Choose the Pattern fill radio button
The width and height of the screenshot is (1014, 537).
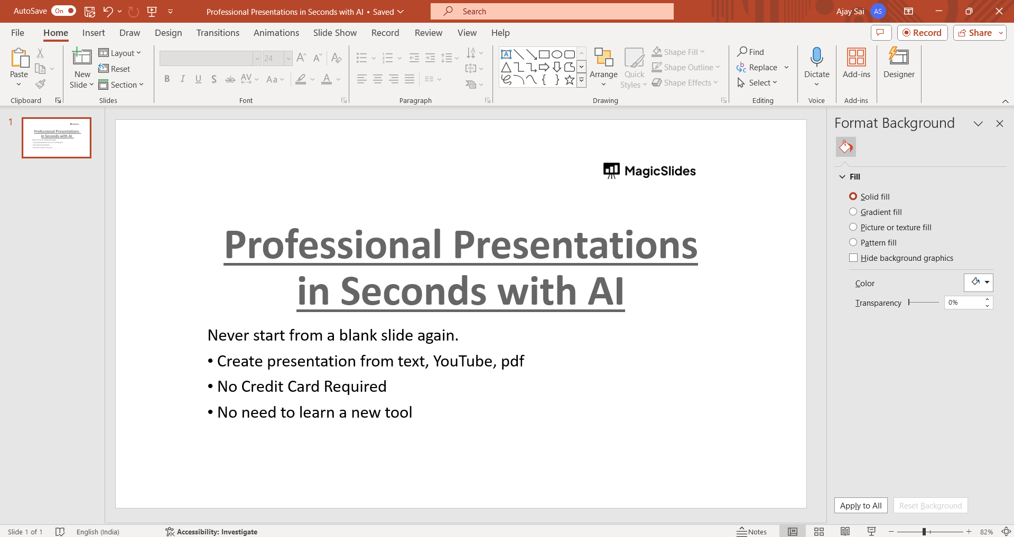click(853, 242)
